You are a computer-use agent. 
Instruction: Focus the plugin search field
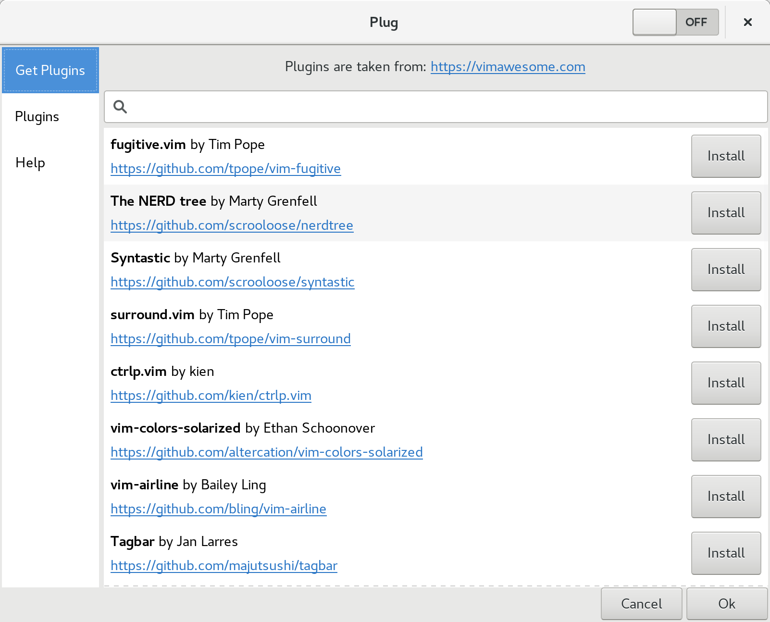click(435, 107)
